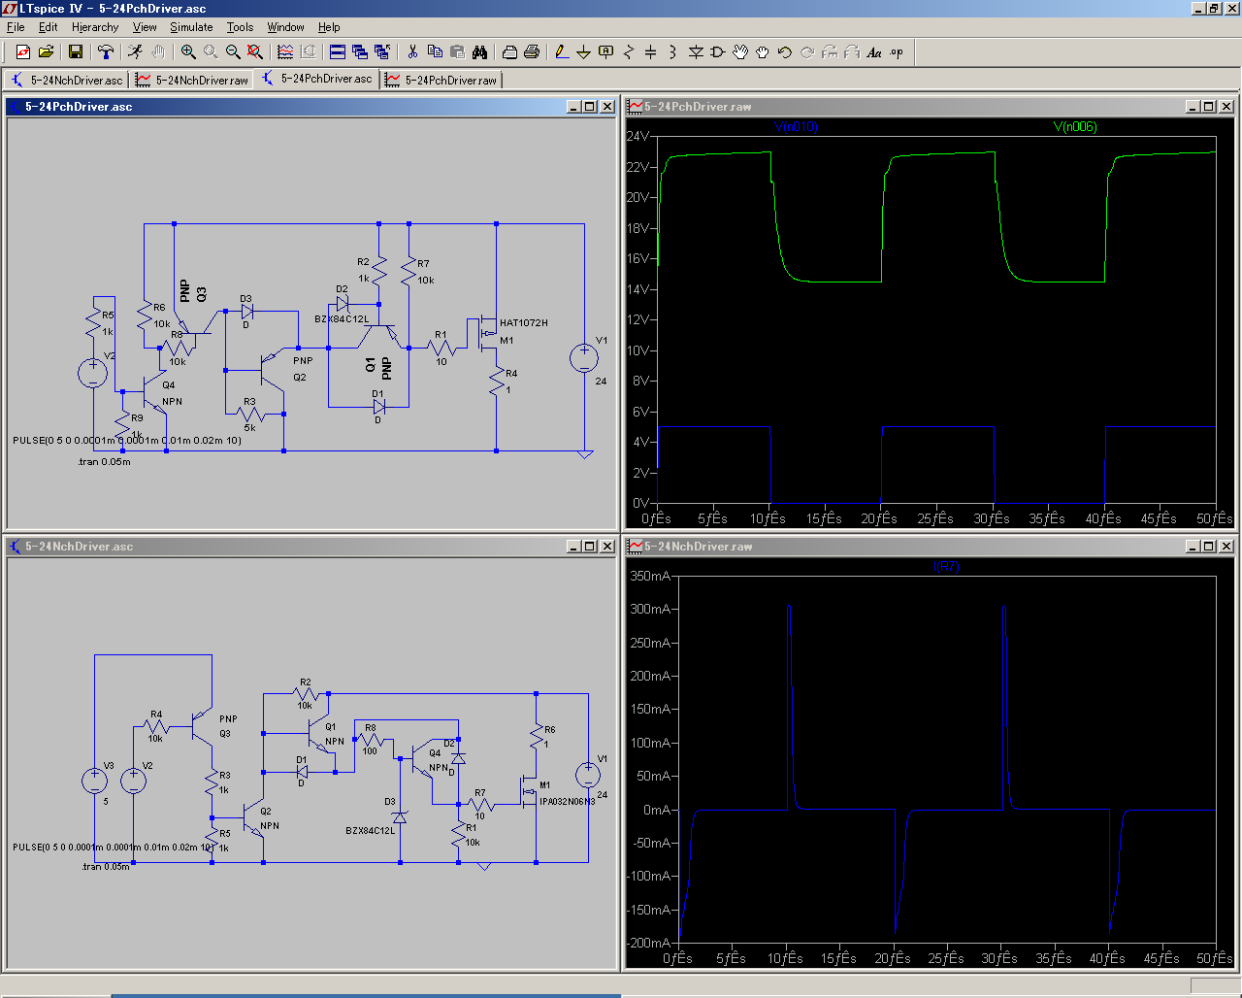The image size is (1242, 998).
Task: Place a ground symbol from the toolbar
Action: pos(583,52)
